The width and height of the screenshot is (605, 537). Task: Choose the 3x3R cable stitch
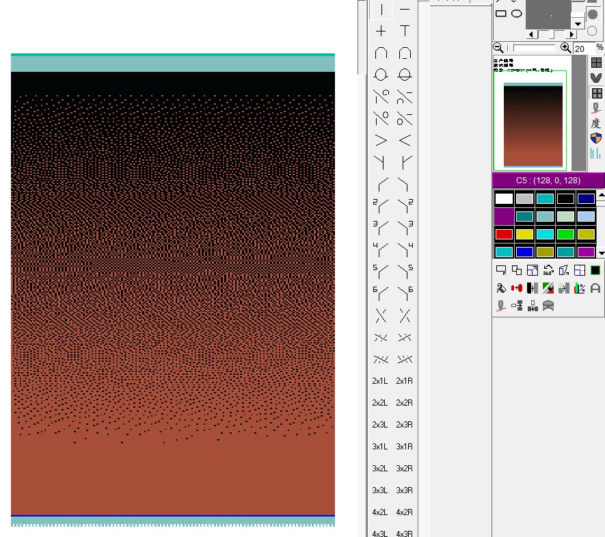(x=405, y=490)
